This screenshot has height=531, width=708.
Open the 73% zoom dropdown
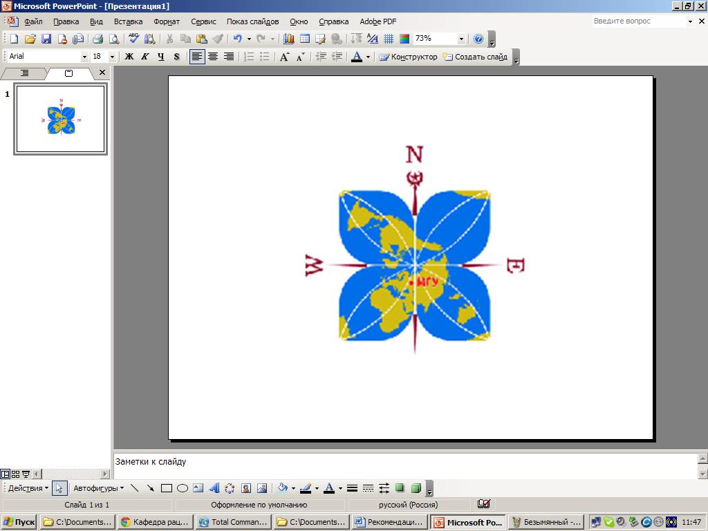461,39
